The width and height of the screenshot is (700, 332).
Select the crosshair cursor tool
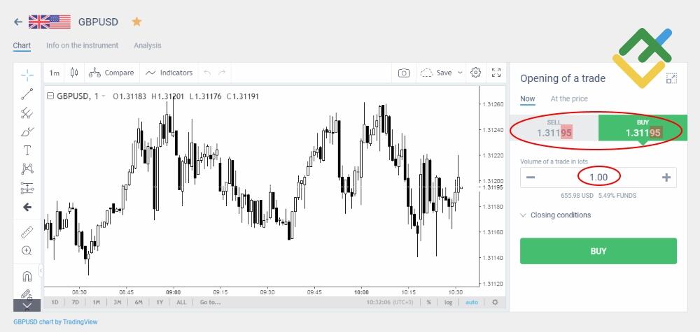coord(27,75)
